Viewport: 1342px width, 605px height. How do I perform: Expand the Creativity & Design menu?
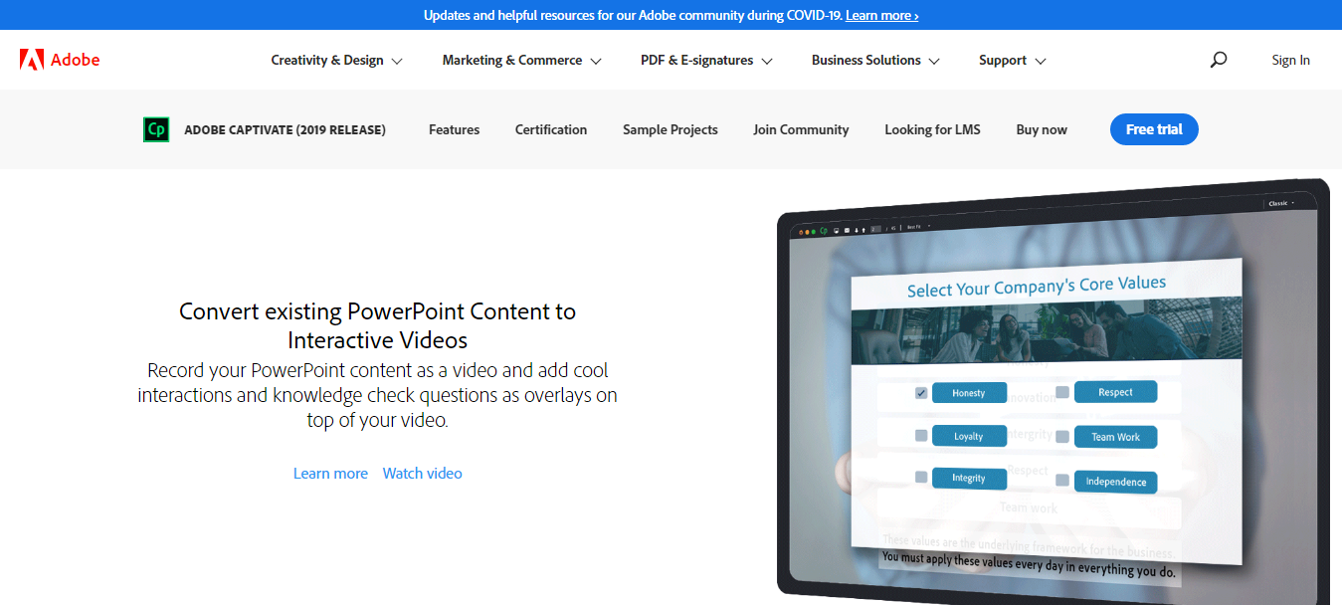pyautogui.click(x=337, y=60)
